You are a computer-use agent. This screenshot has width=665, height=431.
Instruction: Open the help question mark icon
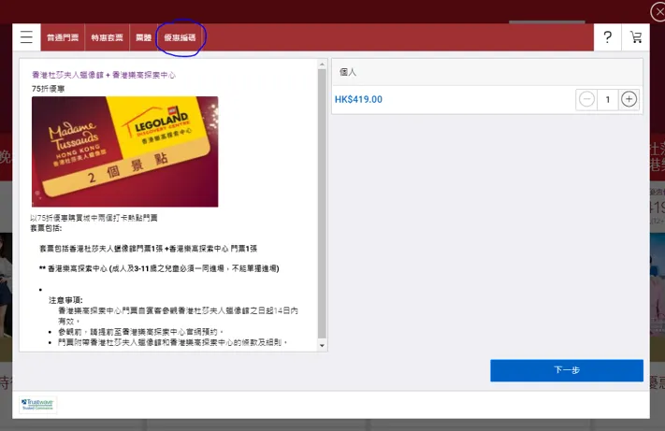point(607,37)
